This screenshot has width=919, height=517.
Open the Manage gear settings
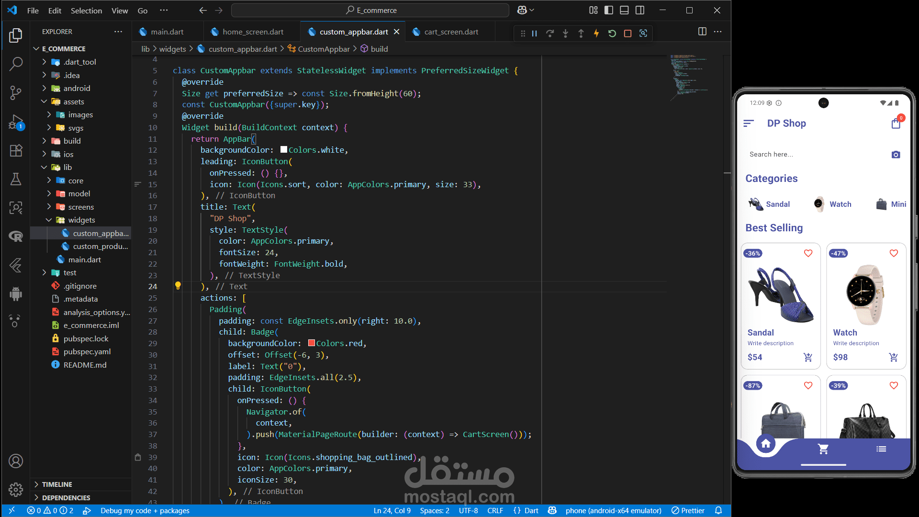[16, 489]
